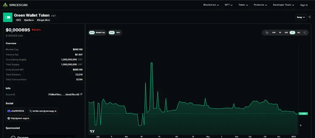Set chart range to 30D
This screenshot has height=138, width=315.
click(x=286, y=33)
